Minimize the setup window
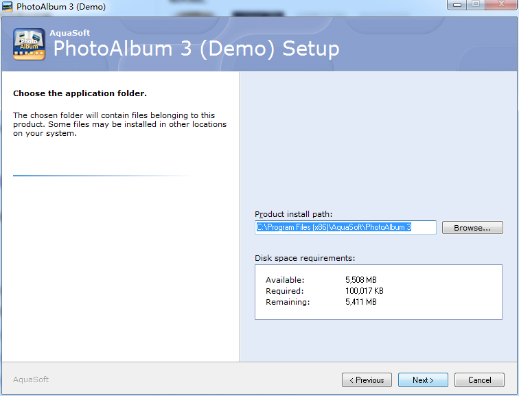The image size is (519, 396). (x=457, y=5)
